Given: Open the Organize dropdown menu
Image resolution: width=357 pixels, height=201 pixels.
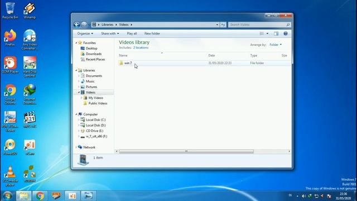Looking at the screenshot, I should click(x=85, y=33).
